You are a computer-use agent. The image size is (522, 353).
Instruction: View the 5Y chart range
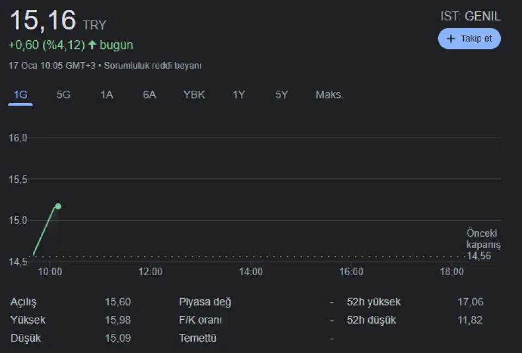pos(282,95)
